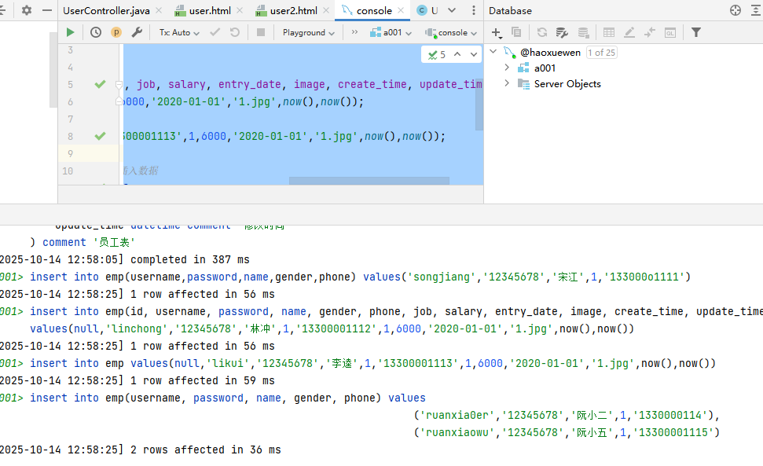The image size is (763, 466).
Task: Toggle the view parameters 'p' icon
Action: point(116,32)
